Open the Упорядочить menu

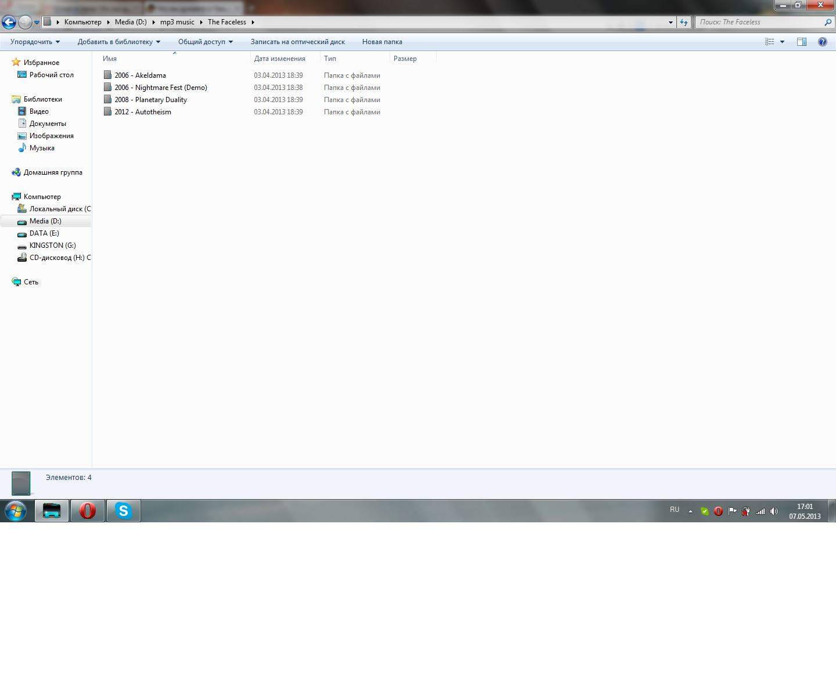35,42
